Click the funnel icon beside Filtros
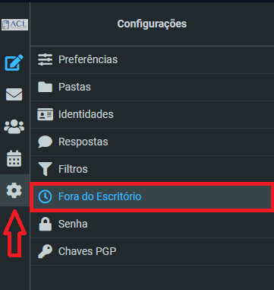 click(45, 169)
